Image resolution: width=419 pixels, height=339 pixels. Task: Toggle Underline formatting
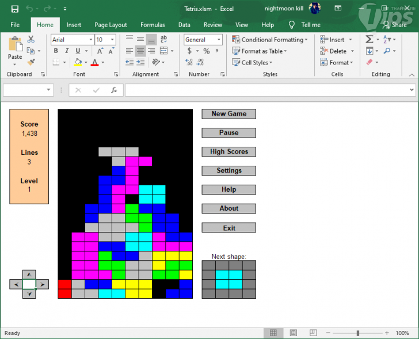(78, 51)
